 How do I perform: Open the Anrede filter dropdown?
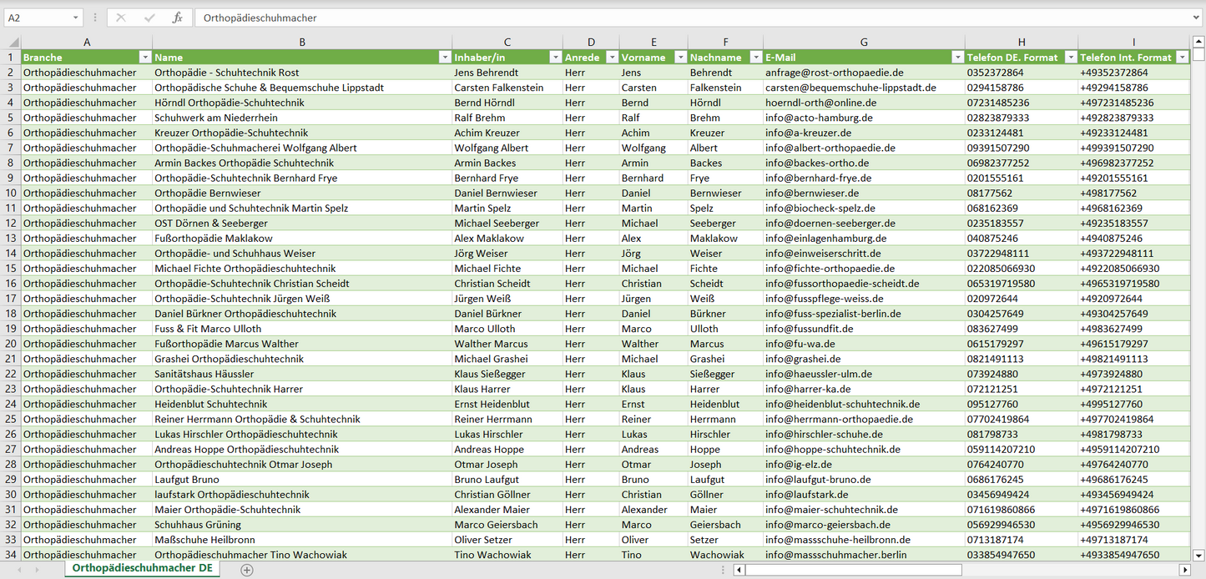tap(612, 58)
